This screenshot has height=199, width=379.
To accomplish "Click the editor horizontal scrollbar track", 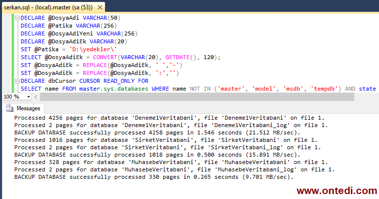I will [197, 97].
